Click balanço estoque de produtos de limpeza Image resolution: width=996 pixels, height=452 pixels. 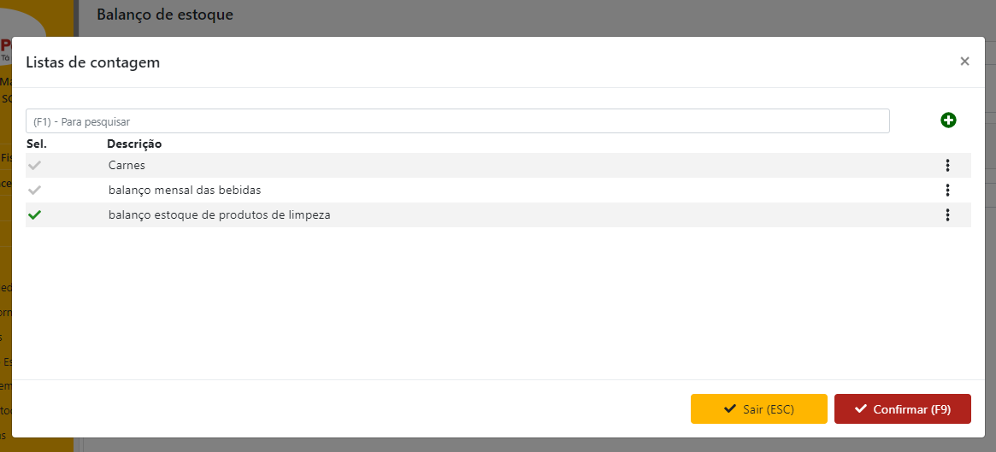[x=219, y=215]
